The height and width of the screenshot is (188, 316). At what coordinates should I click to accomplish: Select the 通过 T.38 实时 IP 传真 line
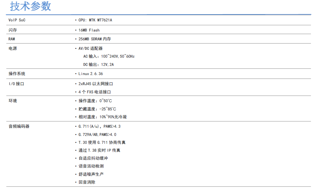pos(99,150)
